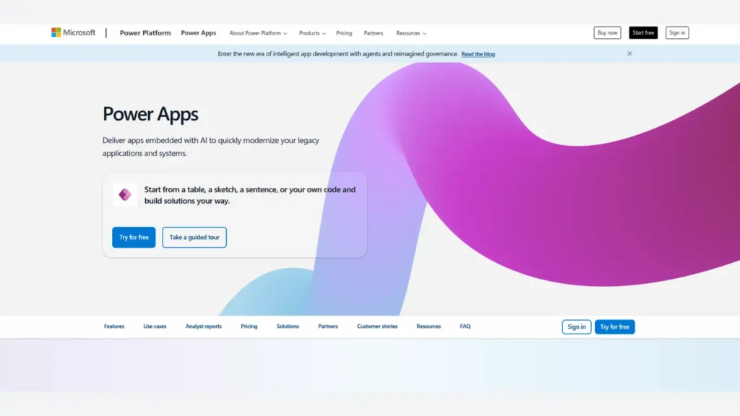Follow the Read the blog link
This screenshot has height=416, width=740.
pos(478,54)
